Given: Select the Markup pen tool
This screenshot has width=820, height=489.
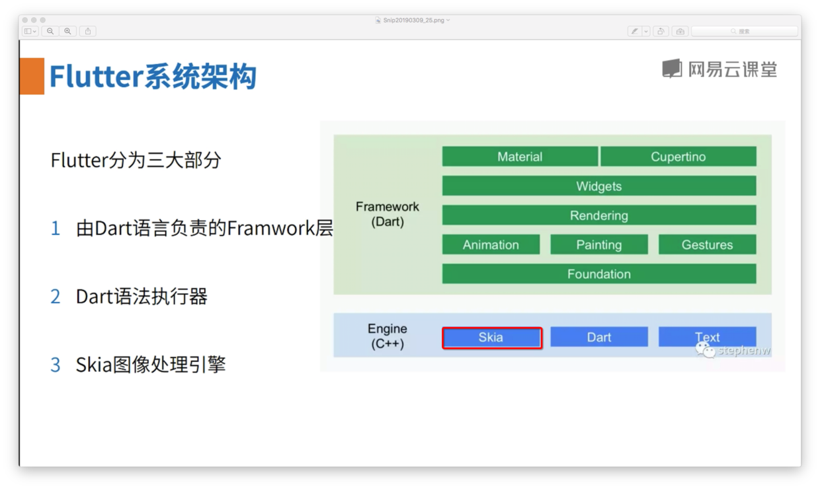Looking at the screenshot, I should point(635,30).
